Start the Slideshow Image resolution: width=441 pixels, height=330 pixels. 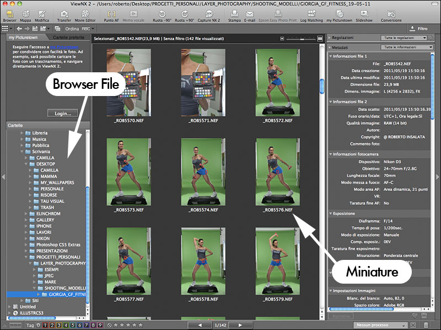364,16
